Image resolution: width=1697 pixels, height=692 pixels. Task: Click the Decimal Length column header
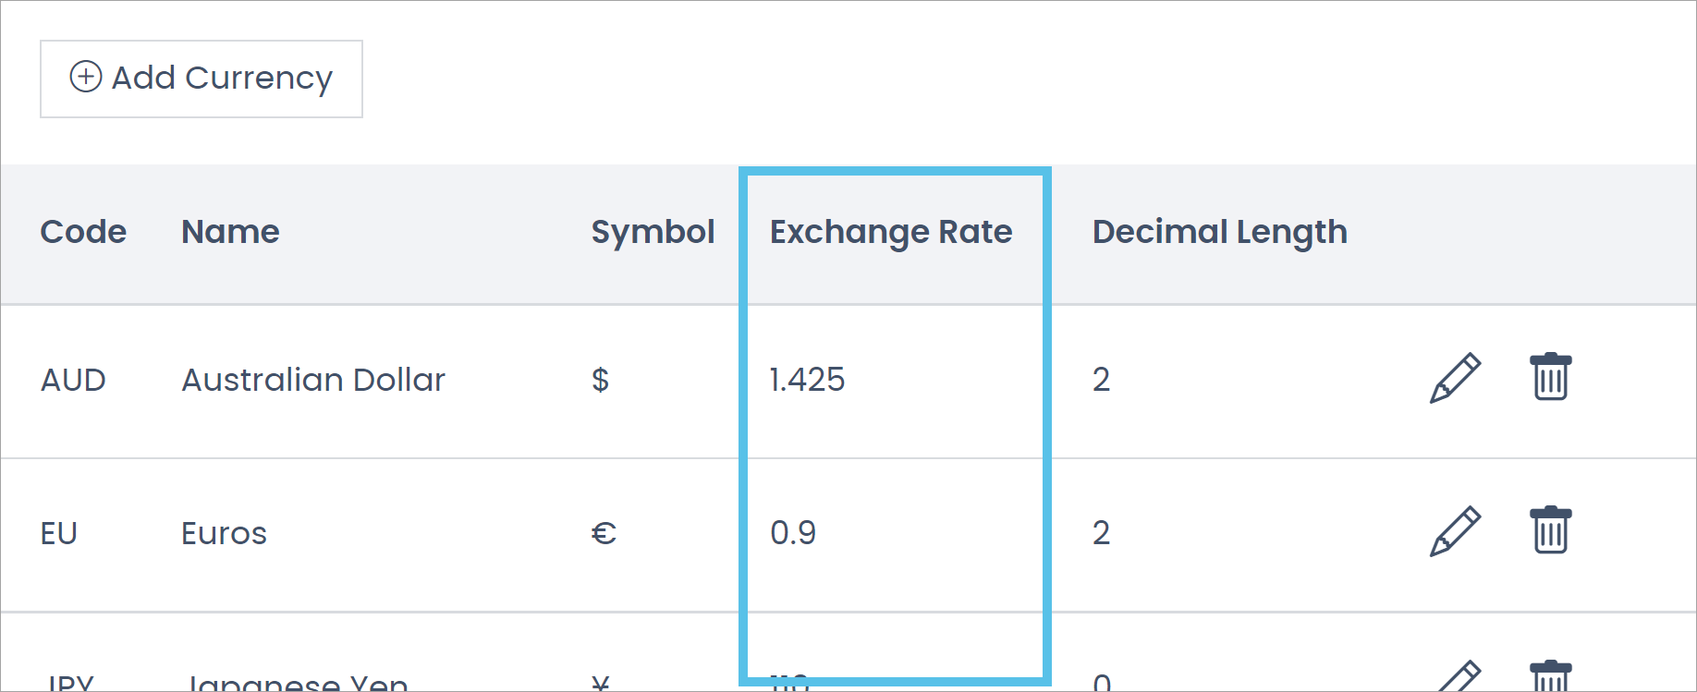click(x=1218, y=232)
